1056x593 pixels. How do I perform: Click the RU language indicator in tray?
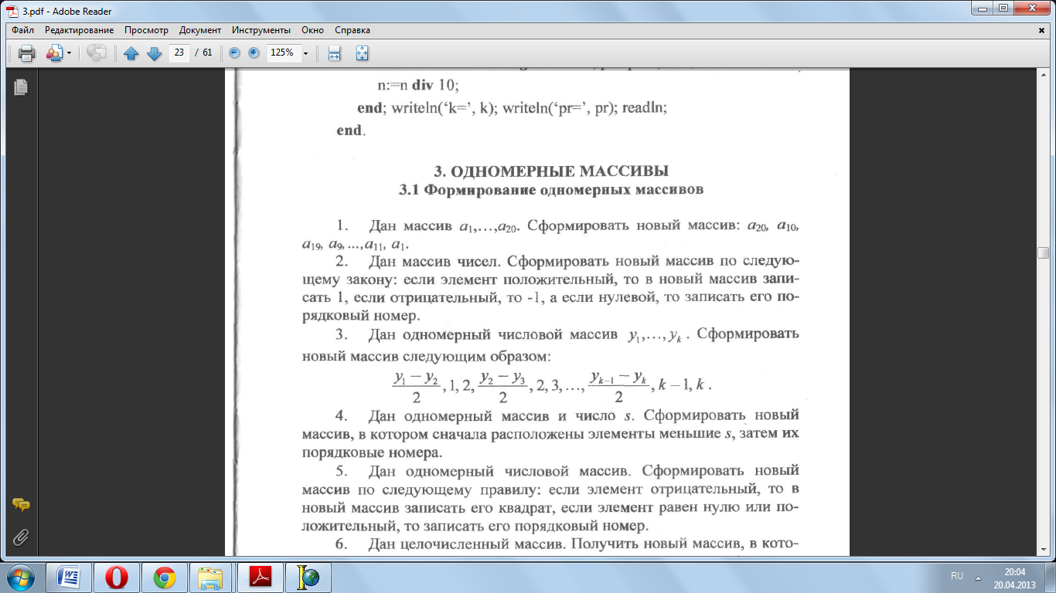[957, 577]
